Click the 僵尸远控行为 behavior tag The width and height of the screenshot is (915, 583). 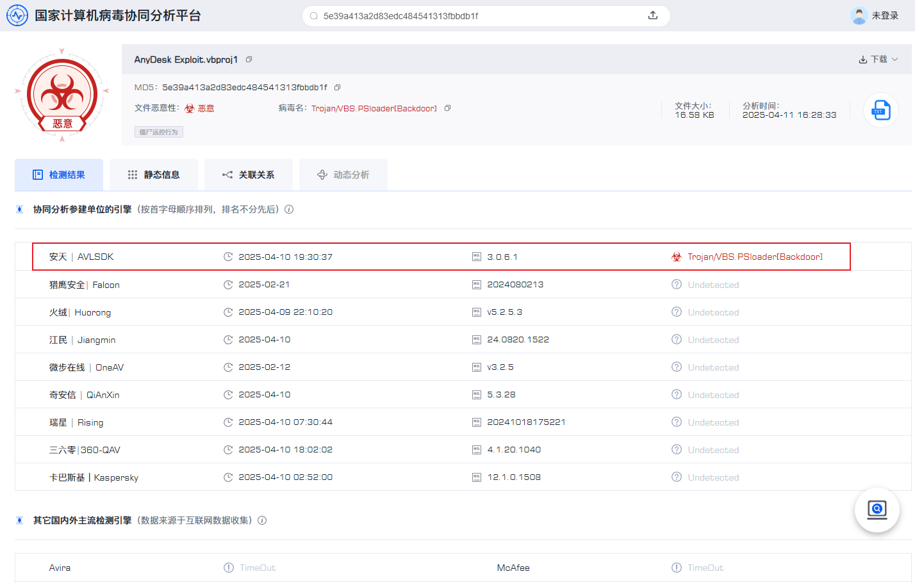(x=159, y=132)
